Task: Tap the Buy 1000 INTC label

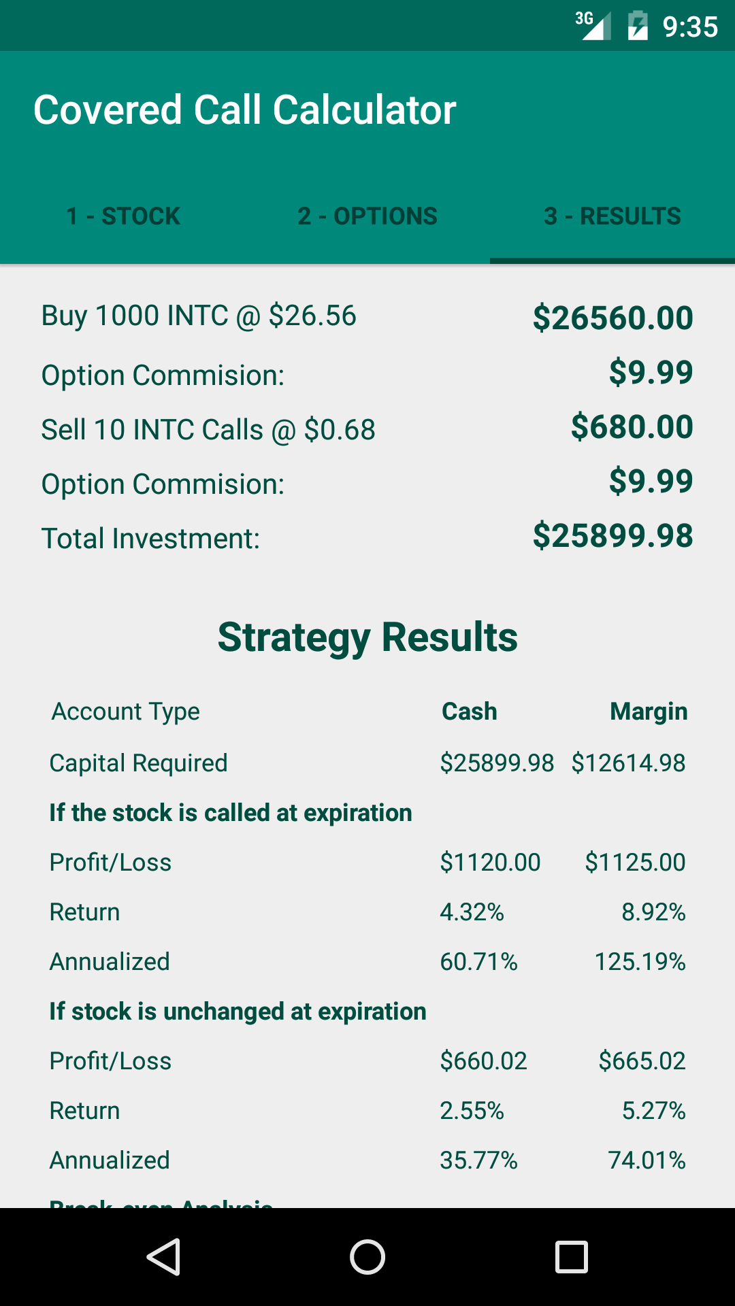Action: [x=199, y=316]
